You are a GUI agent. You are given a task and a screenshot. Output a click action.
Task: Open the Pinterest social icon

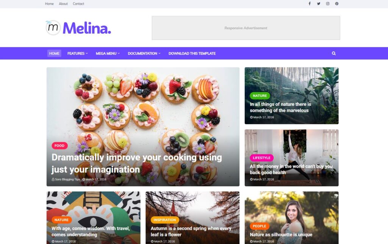[x=337, y=4]
